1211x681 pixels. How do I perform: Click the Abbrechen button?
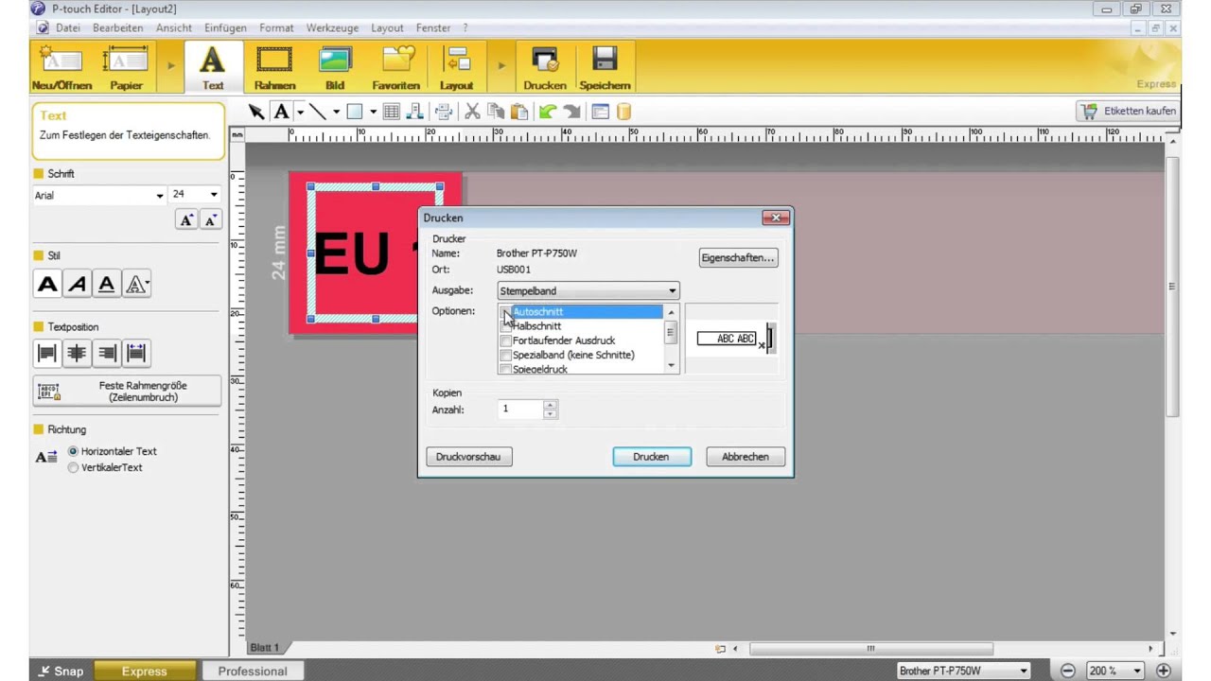pos(746,457)
